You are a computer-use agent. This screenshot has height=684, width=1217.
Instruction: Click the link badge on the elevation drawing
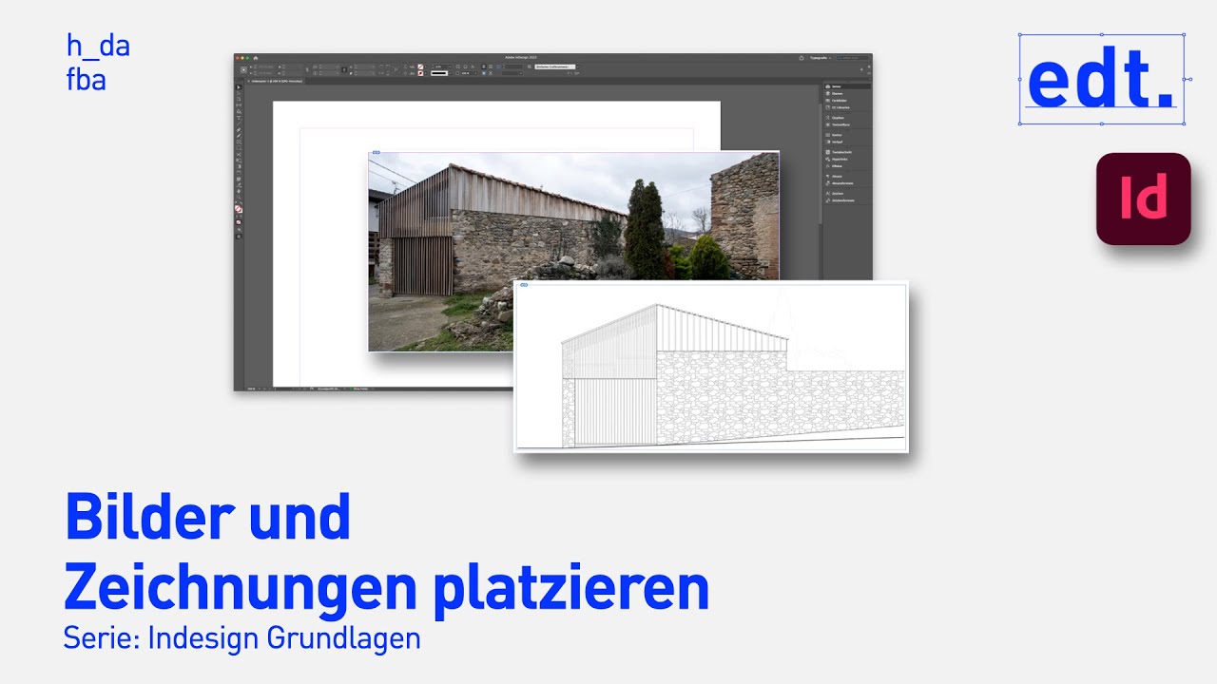[x=522, y=284]
